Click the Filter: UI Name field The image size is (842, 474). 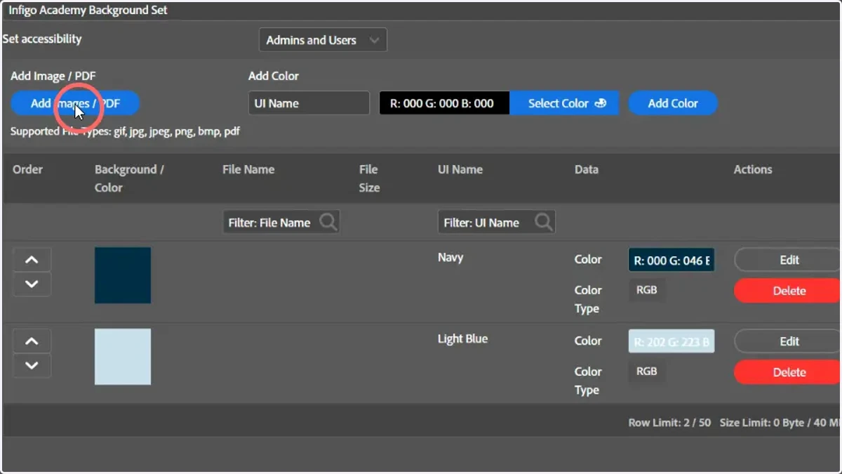(x=497, y=223)
